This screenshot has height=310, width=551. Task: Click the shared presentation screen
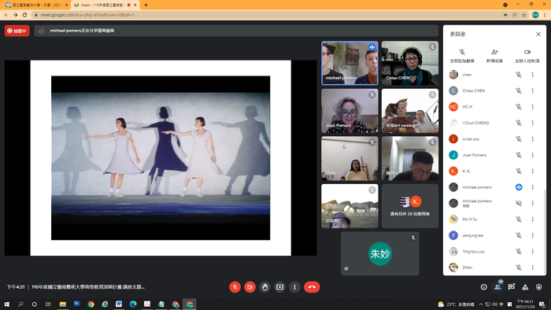161,158
